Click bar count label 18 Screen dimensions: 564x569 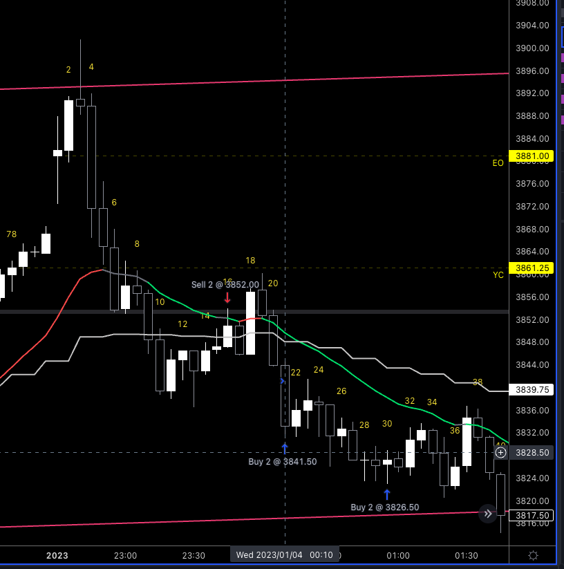(x=250, y=261)
